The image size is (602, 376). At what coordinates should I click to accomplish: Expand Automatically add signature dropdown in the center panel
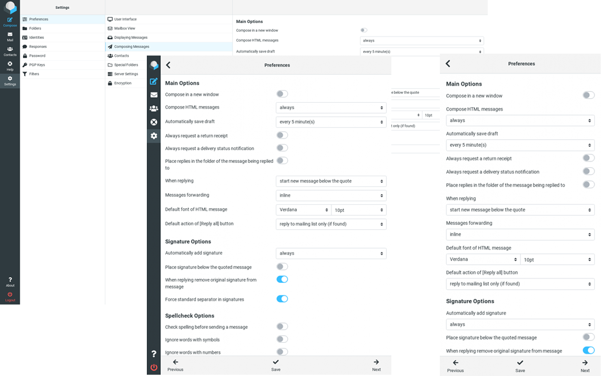(331, 253)
